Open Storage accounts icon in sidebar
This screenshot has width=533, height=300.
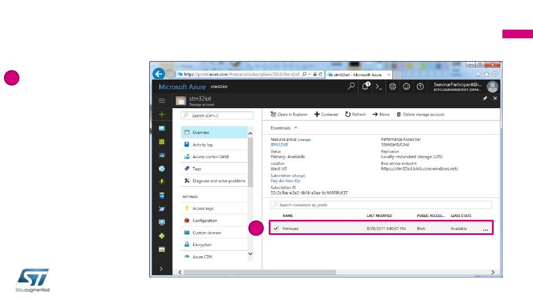(x=162, y=250)
